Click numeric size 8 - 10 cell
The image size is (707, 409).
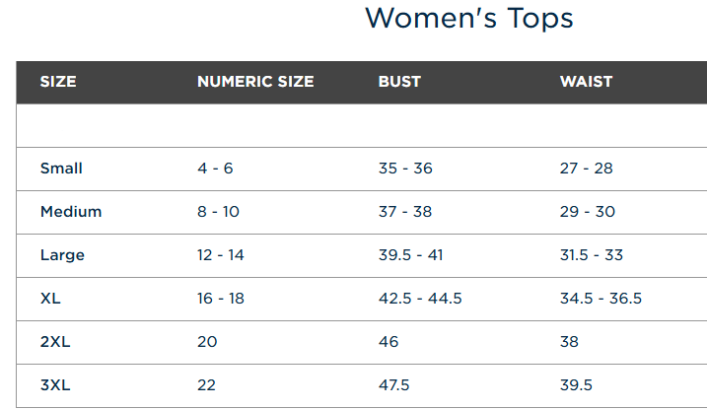(218, 212)
